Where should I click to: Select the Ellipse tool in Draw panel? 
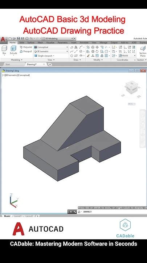(x=81, y=56)
